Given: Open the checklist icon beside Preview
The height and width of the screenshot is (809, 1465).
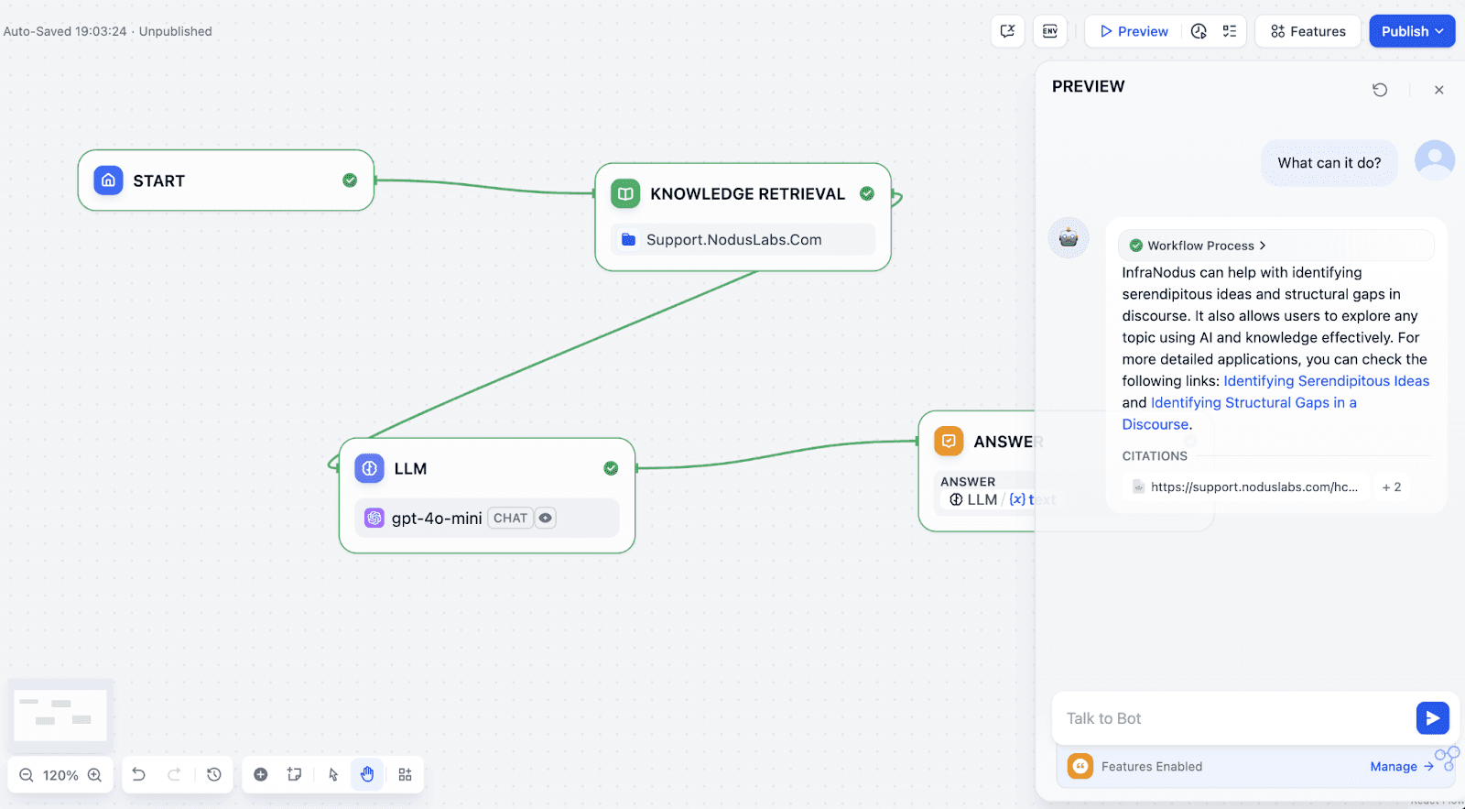Looking at the screenshot, I should 1229,31.
